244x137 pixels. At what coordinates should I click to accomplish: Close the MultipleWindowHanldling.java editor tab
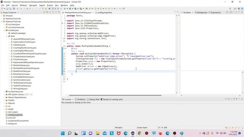click(93, 13)
